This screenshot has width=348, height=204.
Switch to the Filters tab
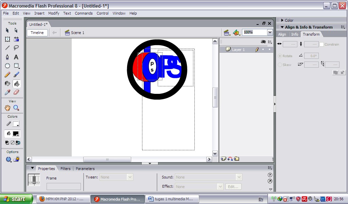tap(66, 169)
